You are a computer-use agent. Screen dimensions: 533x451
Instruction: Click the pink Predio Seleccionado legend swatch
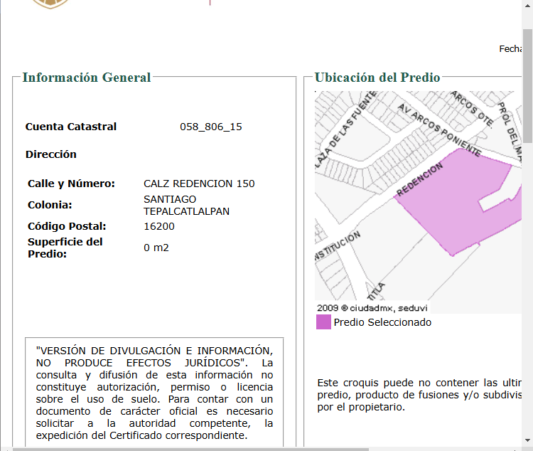323,322
